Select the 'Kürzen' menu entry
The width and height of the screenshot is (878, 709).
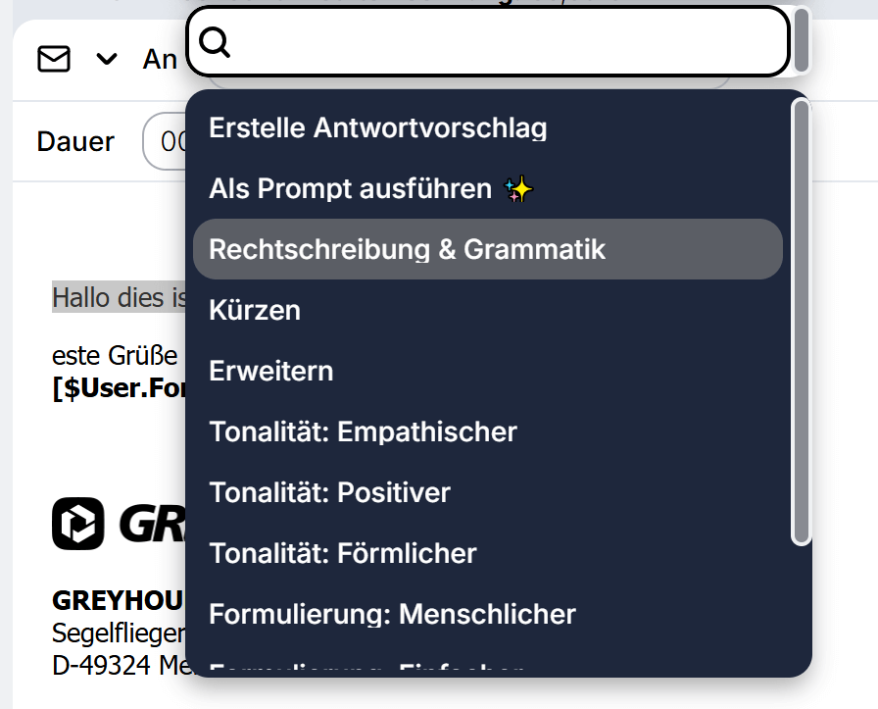pyautogui.click(x=255, y=310)
